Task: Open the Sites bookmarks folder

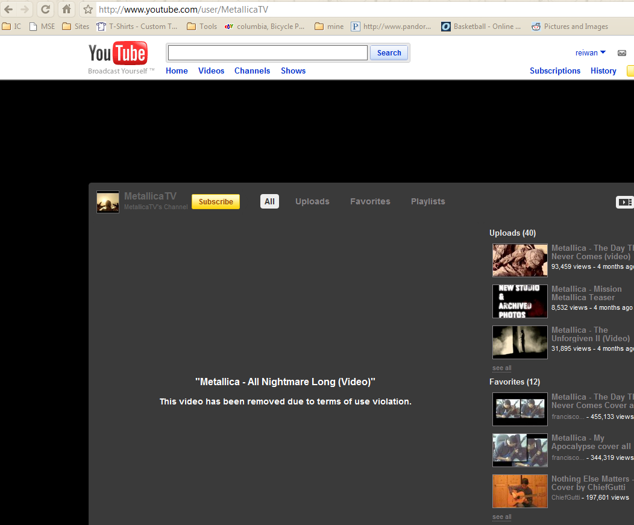Action: point(76,27)
